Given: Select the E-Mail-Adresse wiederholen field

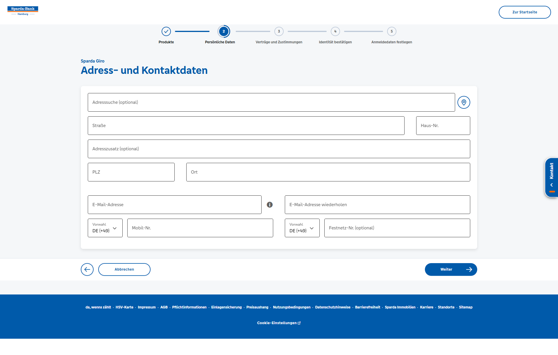Looking at the screenshot, I should tap(377, 205).
